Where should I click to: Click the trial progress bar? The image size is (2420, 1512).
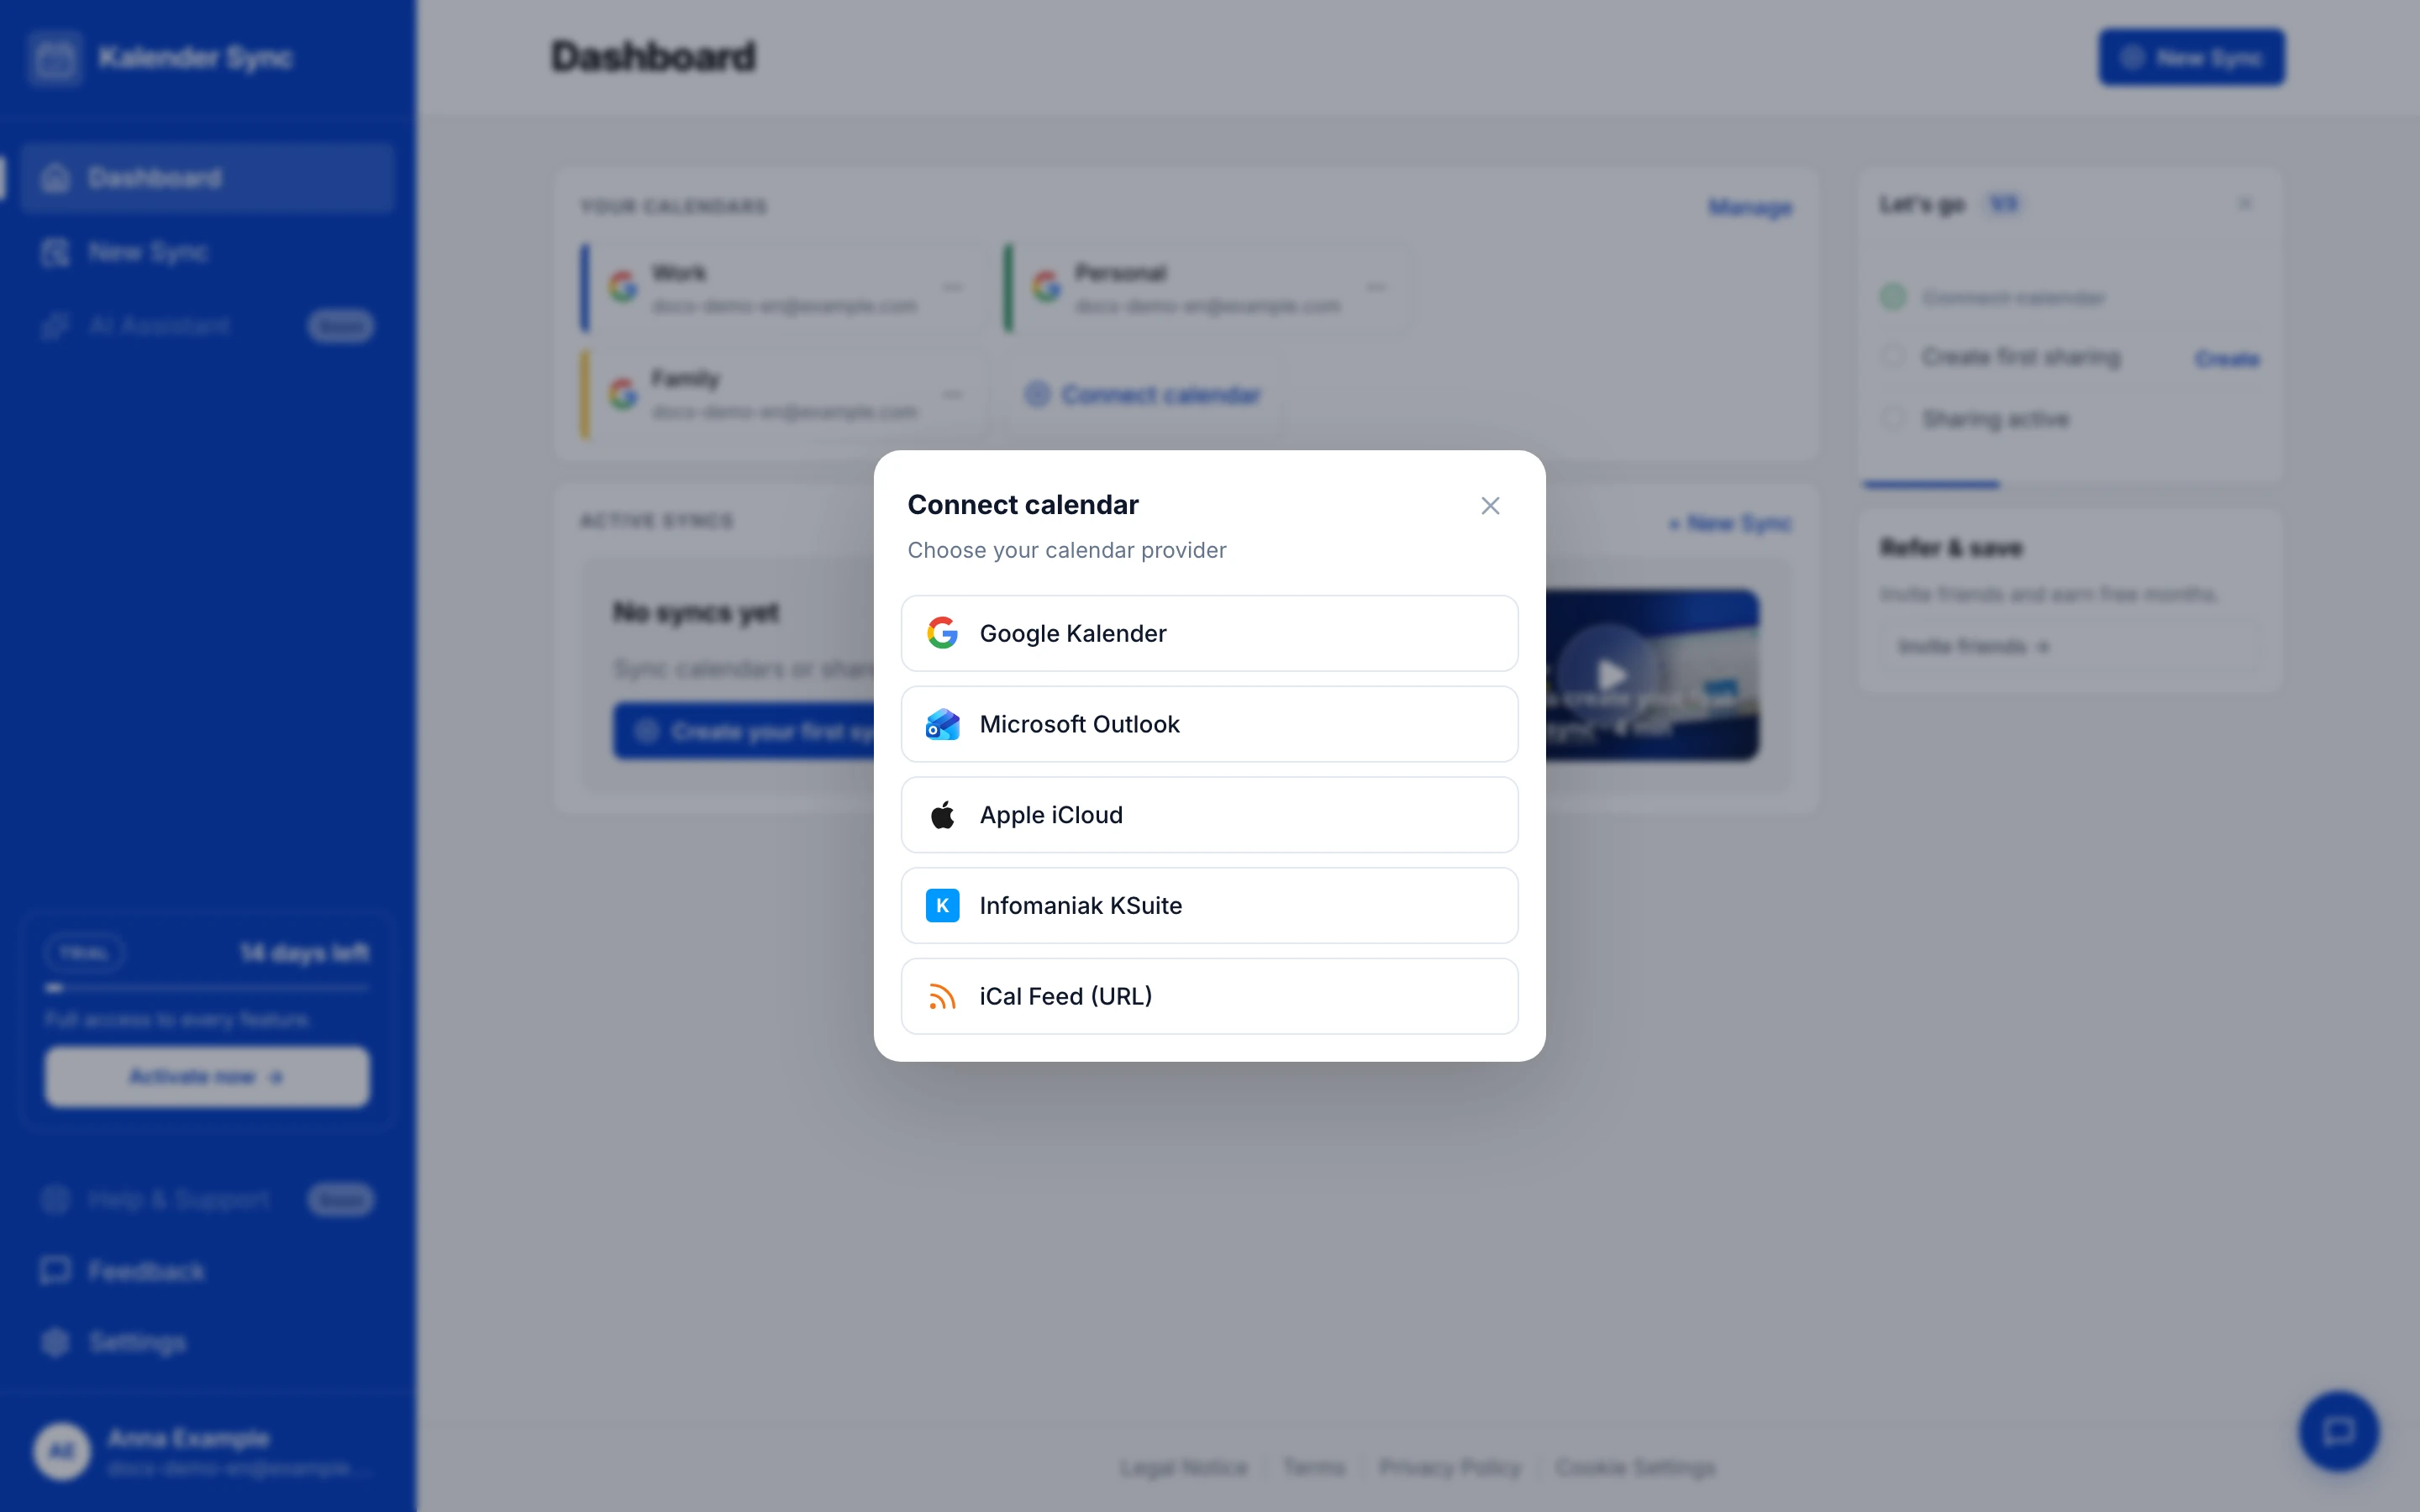click(207, 988)
